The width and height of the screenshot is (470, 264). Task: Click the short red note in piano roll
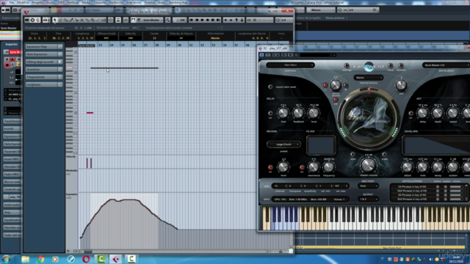coord(90,113)
